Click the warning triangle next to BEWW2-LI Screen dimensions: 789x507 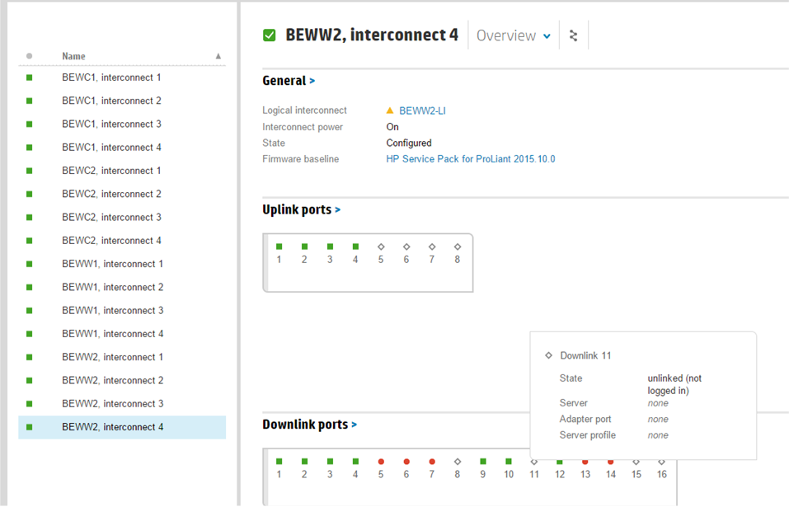tap(390, 110)
